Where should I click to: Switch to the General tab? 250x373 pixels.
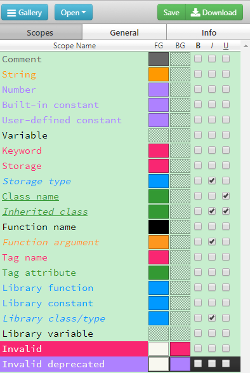pos(124,32)
